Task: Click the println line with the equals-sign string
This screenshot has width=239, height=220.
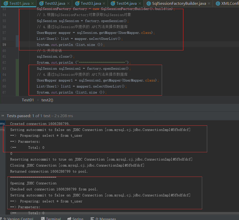Action: click(x=84, y=62)
